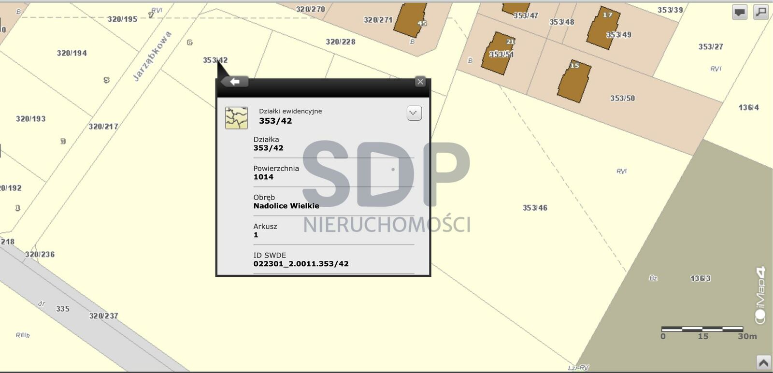The width and height of the screenshot is (773, 373).
Task: Click the collapse arrow near the scale bar
Action: click(763, 362)
